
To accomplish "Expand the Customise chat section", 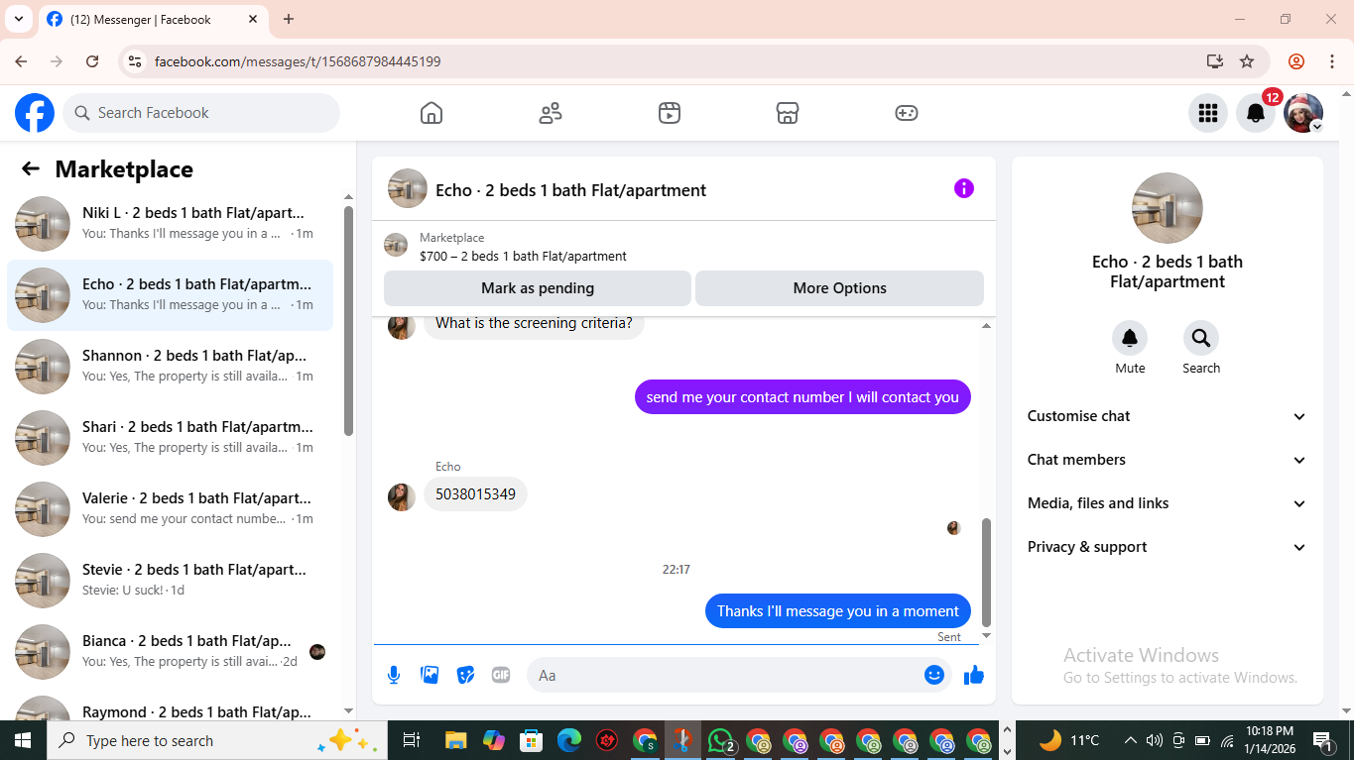I will (x=1168, y=416).
